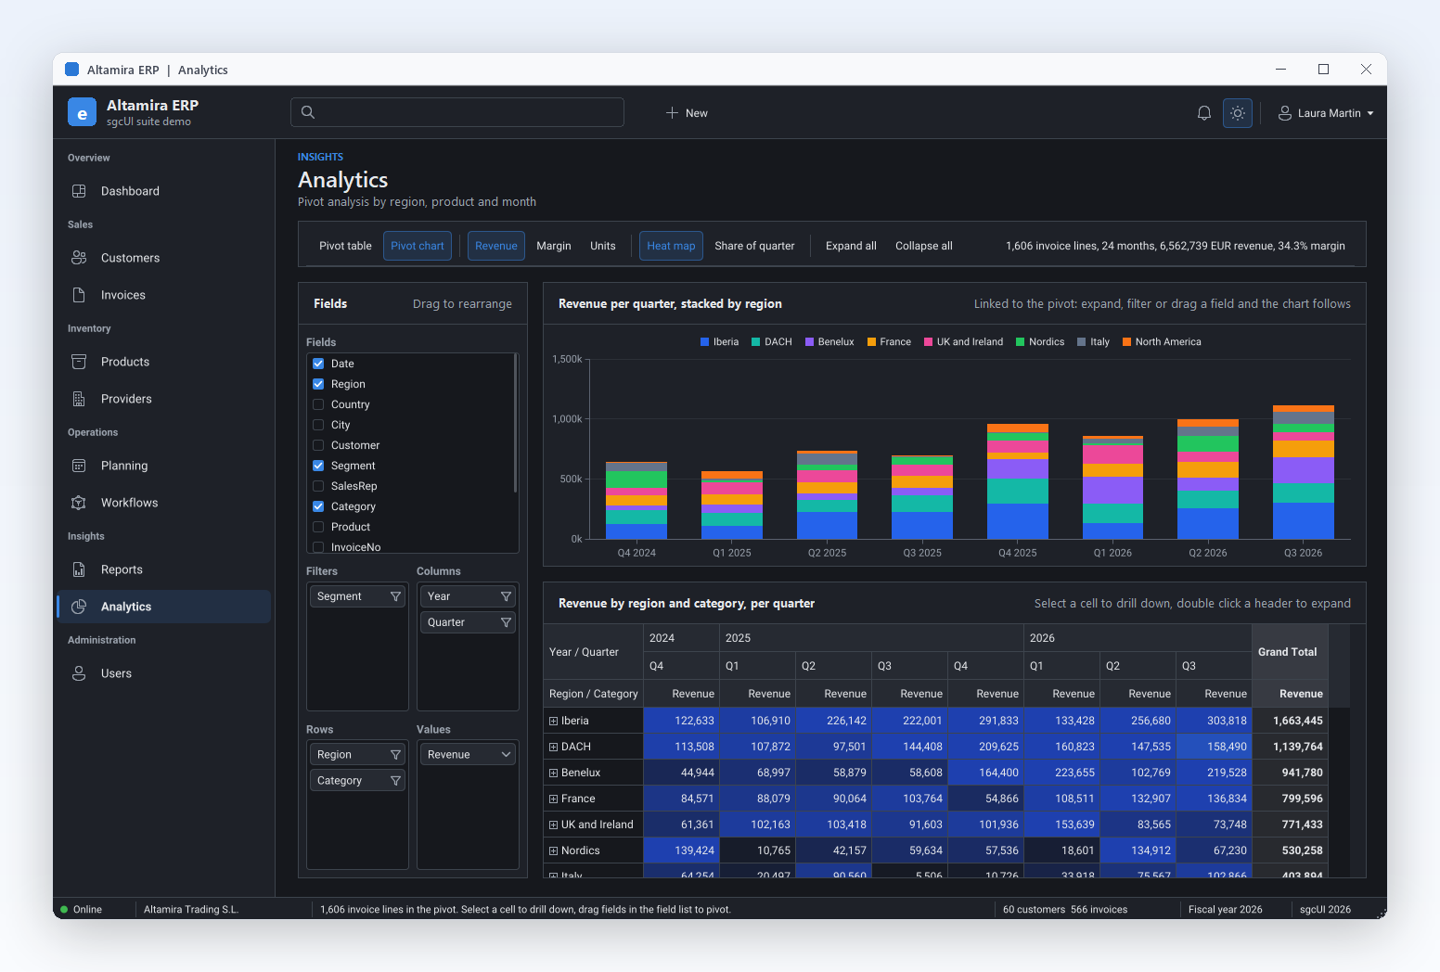Toggle the Iberia legend color swatch
Screen dimensions: 1440x972
705,342
